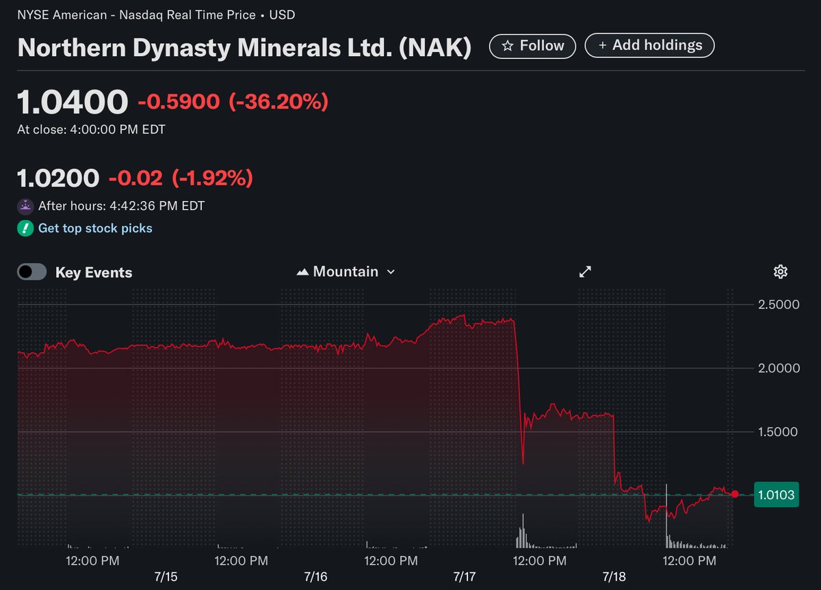The image size is (821, 590).
Task: Click the 7/15 date label
Action: (166, 577)
